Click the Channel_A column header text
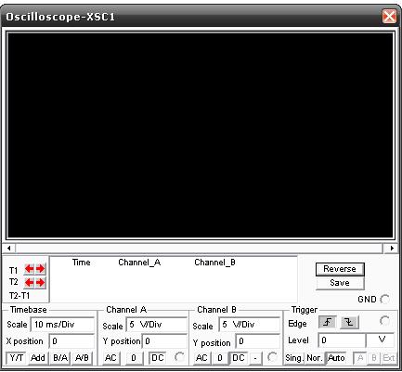This screenshot has width=402, height=372. click(x=139, y=263)
